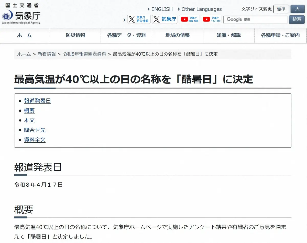Click the Japan Meteorological Agency logo

click(21, 16)
